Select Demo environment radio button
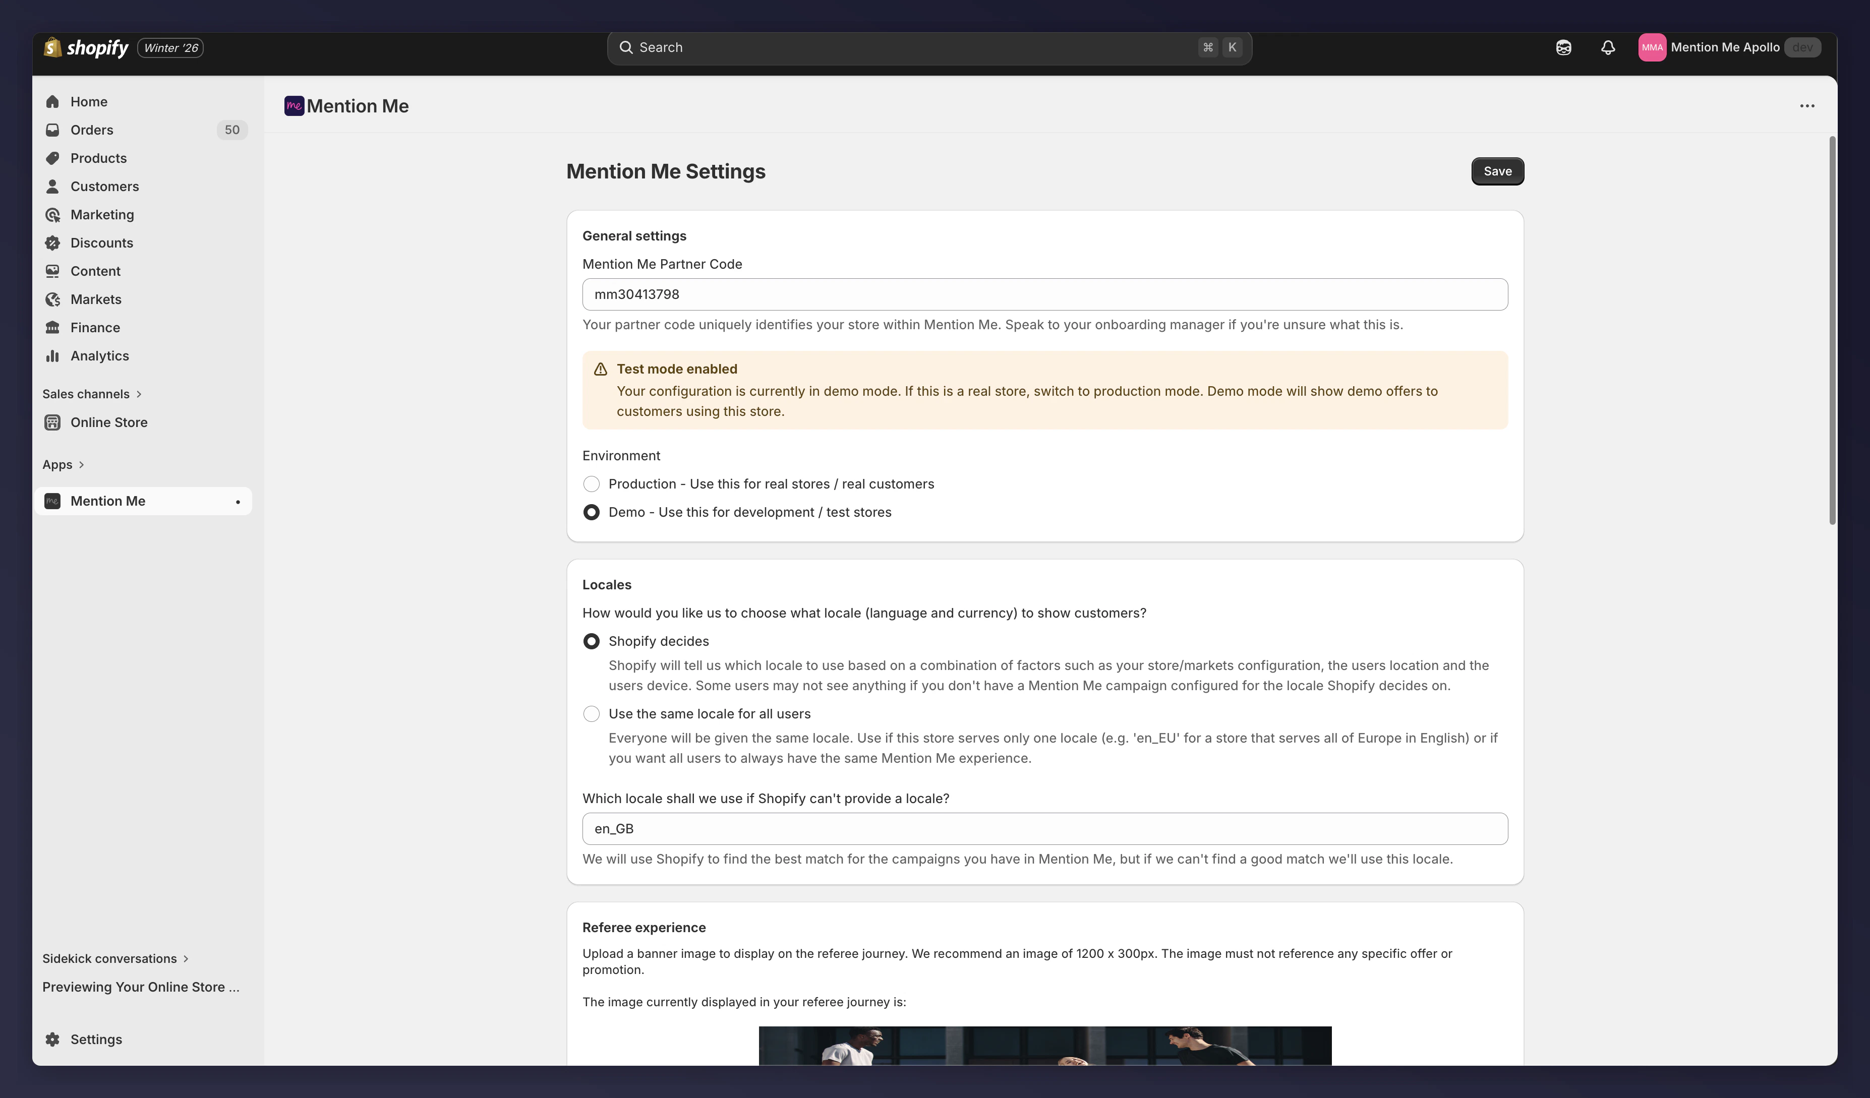The height and width of the screenshot is (1098, 1870). point(592,512)
